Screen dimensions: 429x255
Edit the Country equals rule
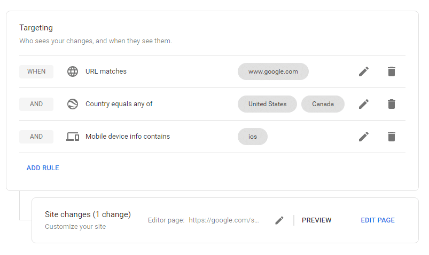[364, 104]
